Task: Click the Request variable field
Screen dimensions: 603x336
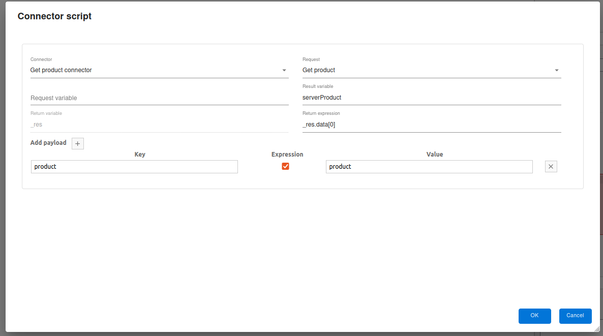Action: pos(159,98)
